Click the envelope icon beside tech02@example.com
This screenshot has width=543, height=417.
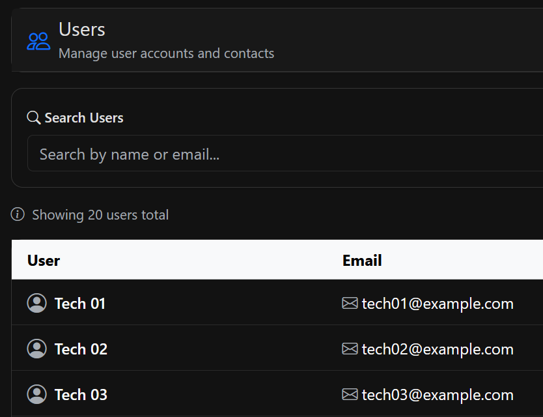(350, 349)
